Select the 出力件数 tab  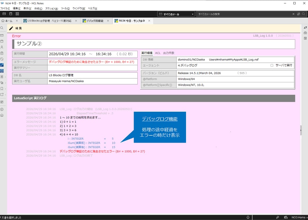point(169,53)
